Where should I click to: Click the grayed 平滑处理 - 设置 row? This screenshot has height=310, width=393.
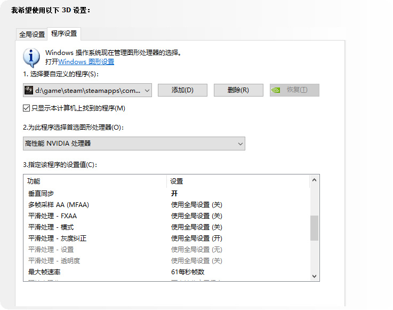(x=166, y=250)
